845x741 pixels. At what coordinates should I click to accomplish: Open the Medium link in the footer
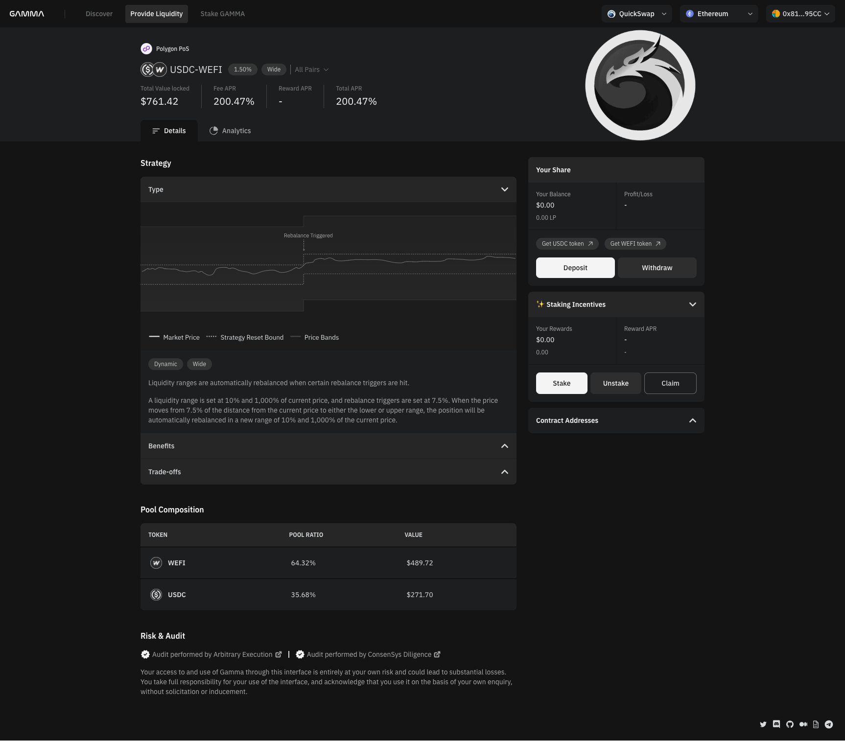(x=803, y=724)
